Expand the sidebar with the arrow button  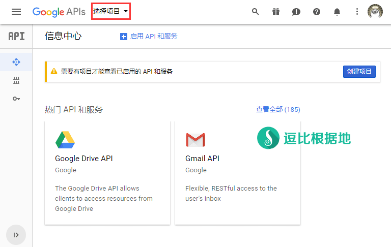pyautogui.click(x=16, y=235)
